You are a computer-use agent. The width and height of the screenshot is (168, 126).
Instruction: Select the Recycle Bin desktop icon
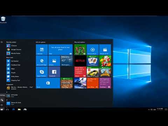point(3,20)
